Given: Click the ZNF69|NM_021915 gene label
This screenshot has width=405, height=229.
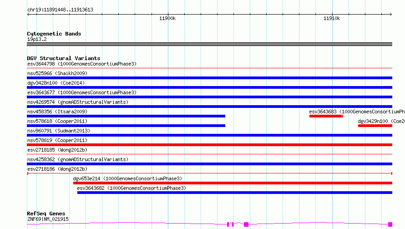Looking at the screenshot, I should click(48, 219).
